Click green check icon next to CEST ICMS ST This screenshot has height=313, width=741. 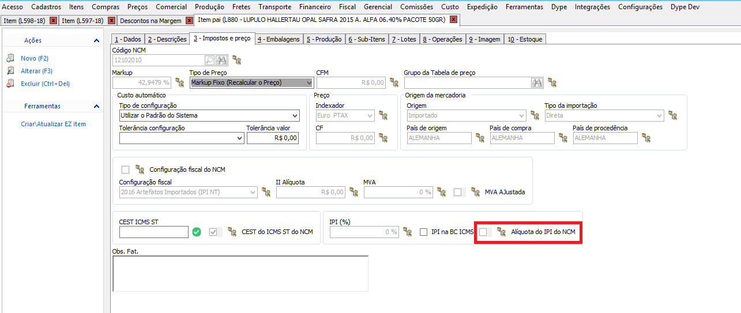(x=197, y=232)
